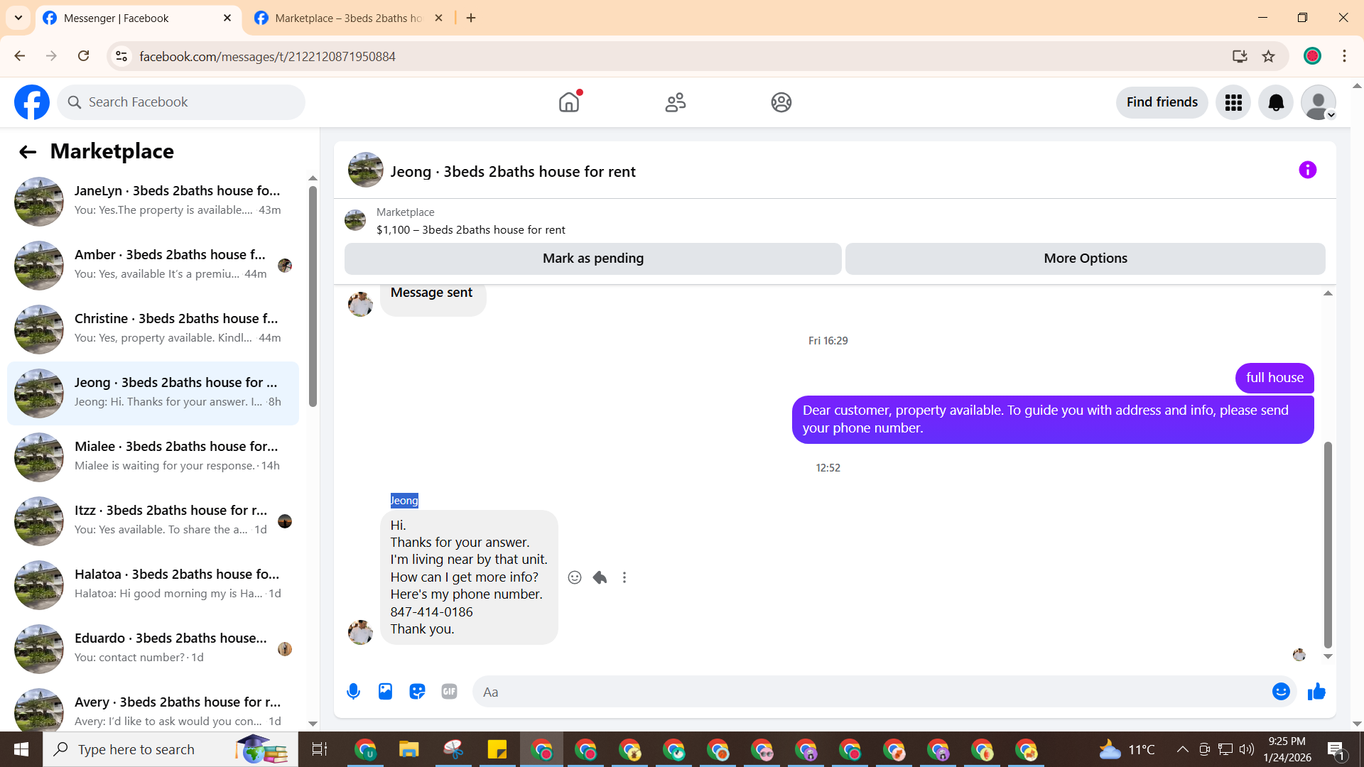
Task: Send a thumbs-up like
Action: pyautogui.click(x=1316, y=692)
